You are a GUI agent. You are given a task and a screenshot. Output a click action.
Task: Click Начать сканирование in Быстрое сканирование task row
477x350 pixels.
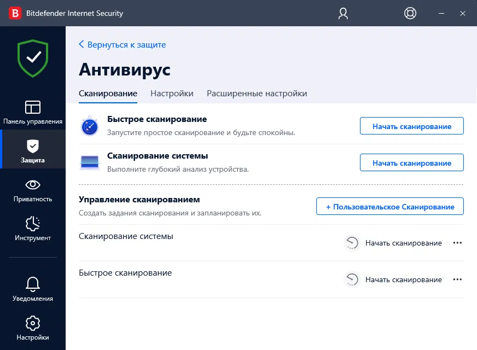click(x=403, y=279)
